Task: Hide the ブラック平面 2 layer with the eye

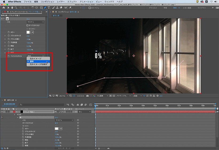Action: point(2,112)
